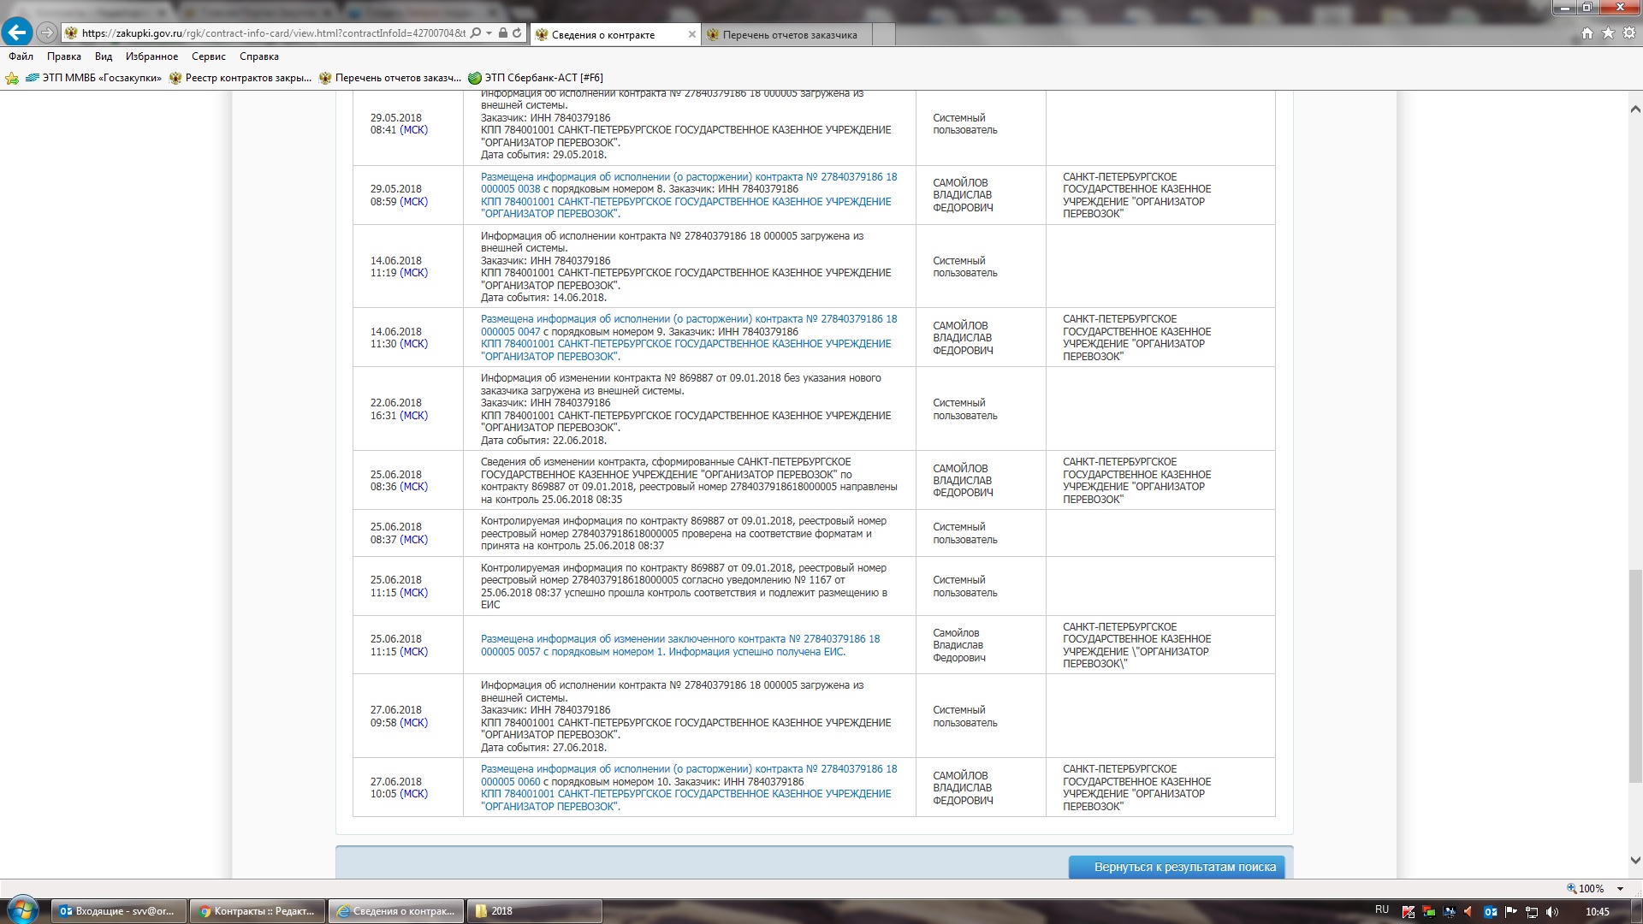Click scrollbar down arrow of page
1643x924 pixels.
click(1634, 860)
